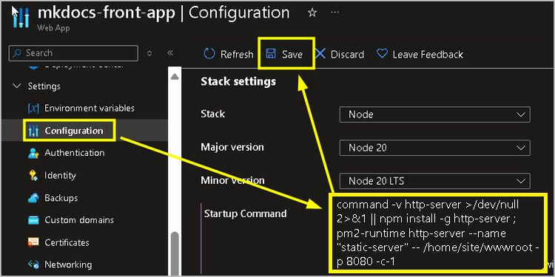Screen dimensions: 555x277
Task: Open Custom domains menu item
Action: click(79, 220)
